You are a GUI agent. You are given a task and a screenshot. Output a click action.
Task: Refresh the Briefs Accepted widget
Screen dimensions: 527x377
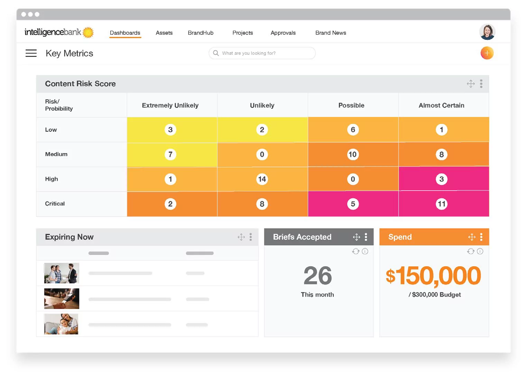click(355, 251)
